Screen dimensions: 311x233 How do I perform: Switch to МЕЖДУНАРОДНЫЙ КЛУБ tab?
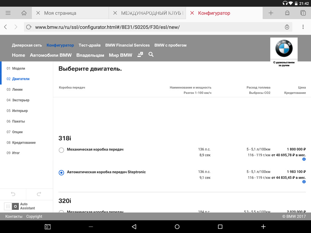tap(147, 13)
